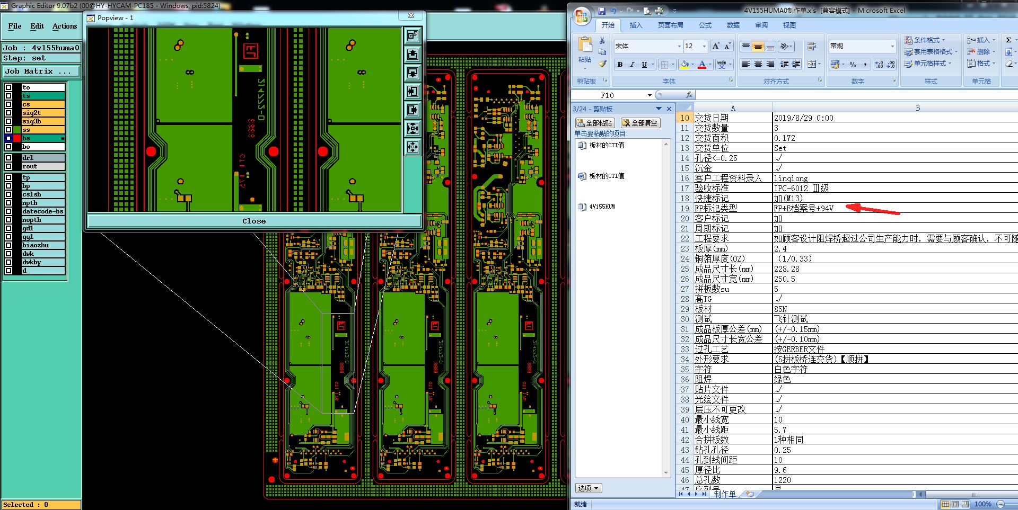
Task: Click the center-align text icon in Excel
Action: (758, 64)
